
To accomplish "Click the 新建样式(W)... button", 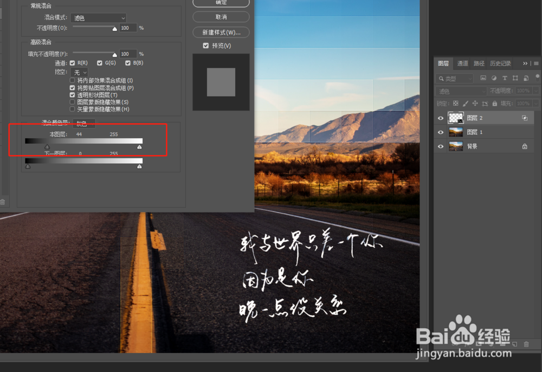I will coord(221,32).
